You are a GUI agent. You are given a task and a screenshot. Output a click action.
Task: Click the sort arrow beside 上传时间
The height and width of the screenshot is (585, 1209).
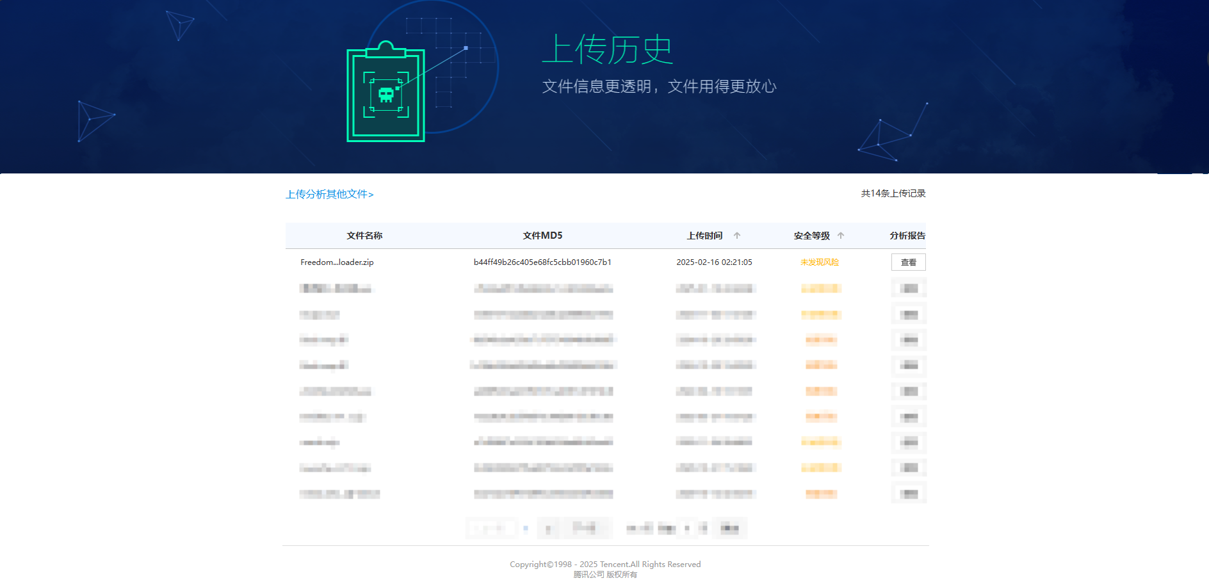[737, 236]
